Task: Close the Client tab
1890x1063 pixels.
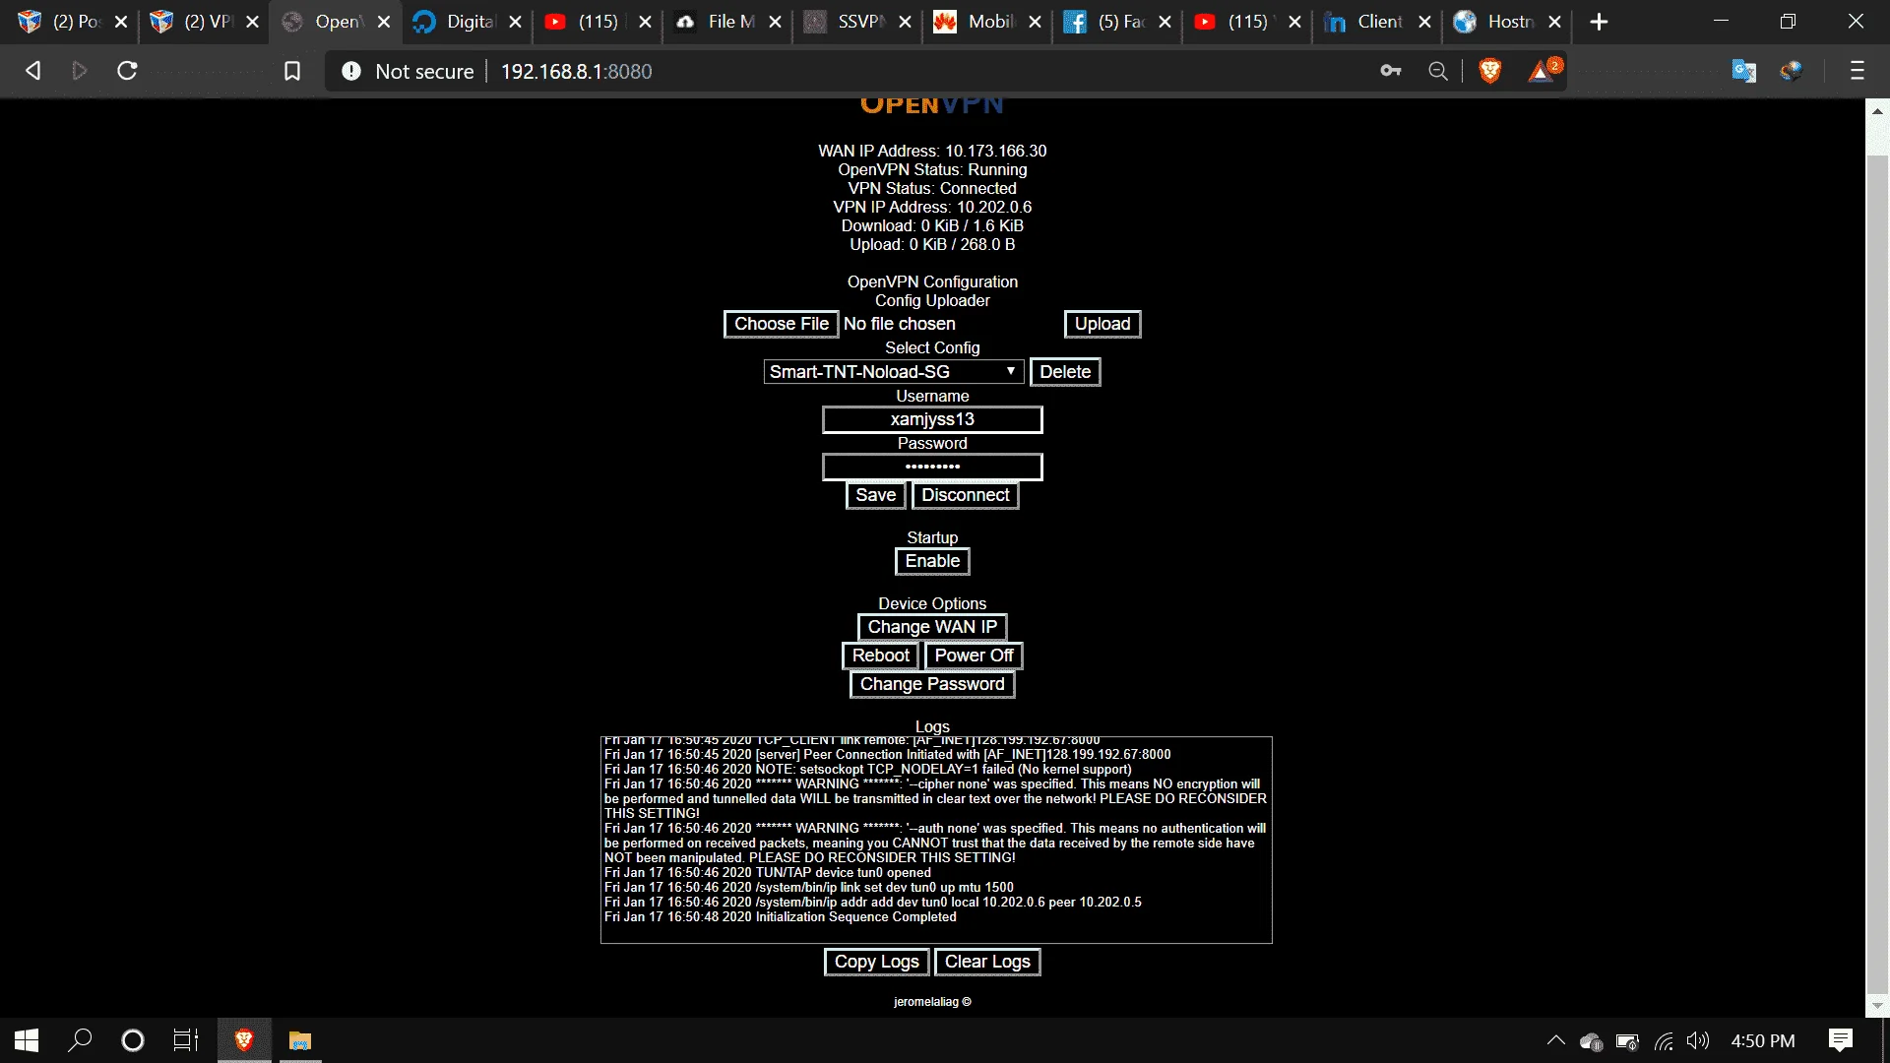Action: (1424, 22)
